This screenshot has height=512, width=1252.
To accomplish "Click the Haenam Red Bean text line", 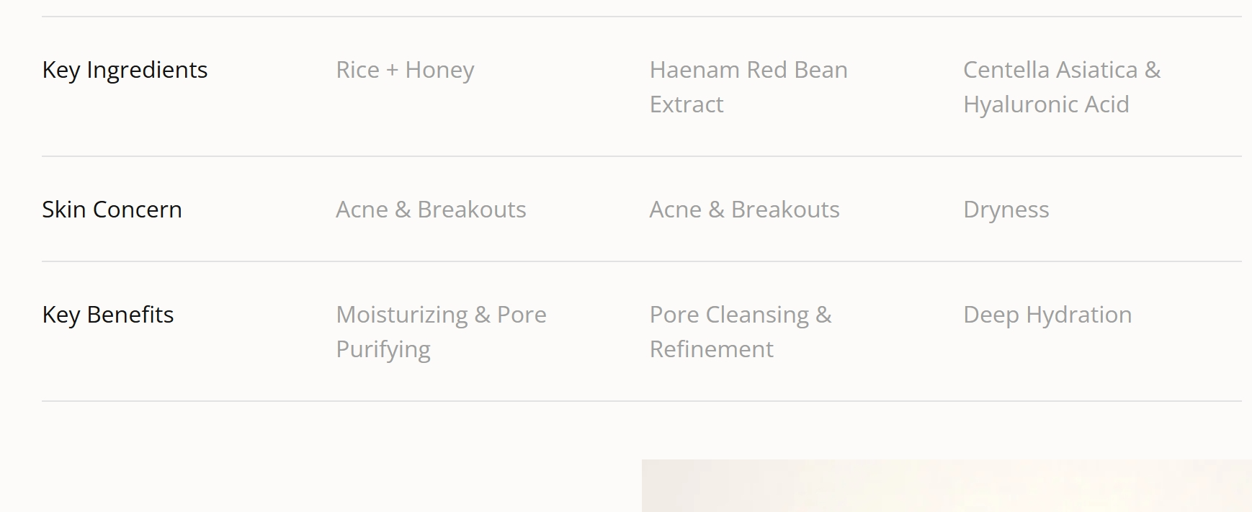I will [748, 70].
